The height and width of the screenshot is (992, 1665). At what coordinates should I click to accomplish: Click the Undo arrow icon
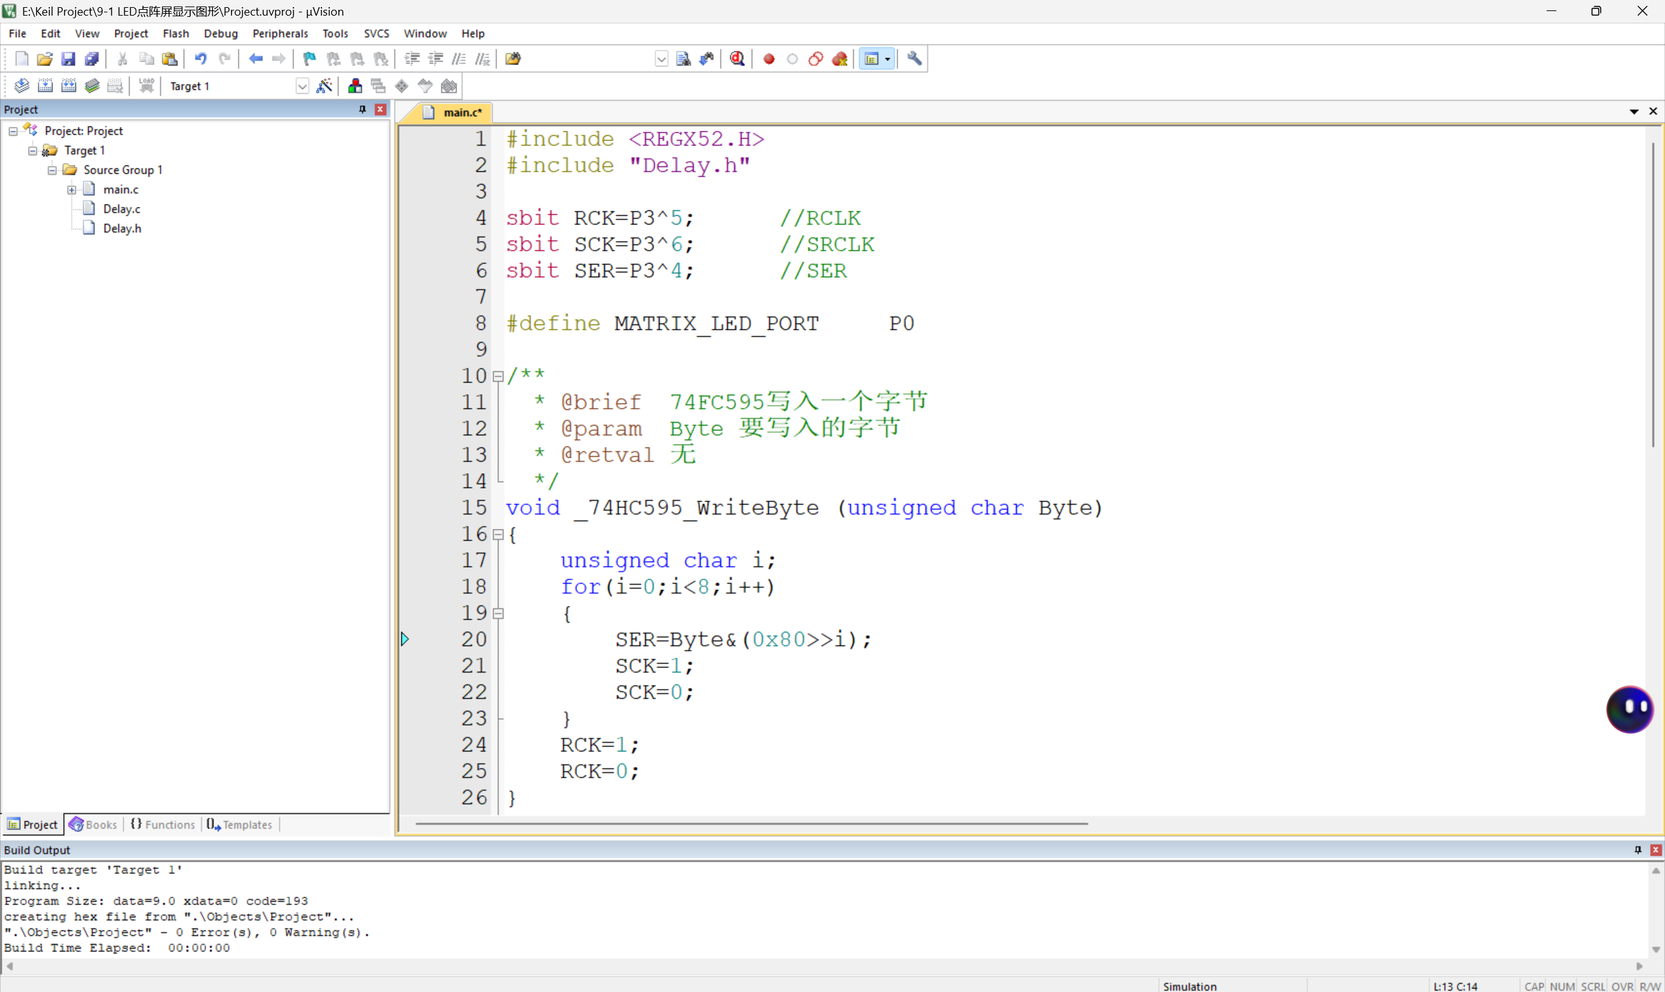pyautogui.click(x=200, y=59)
